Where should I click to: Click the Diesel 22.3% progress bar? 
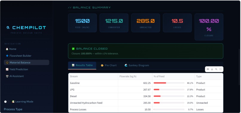(x=169, y=96)
